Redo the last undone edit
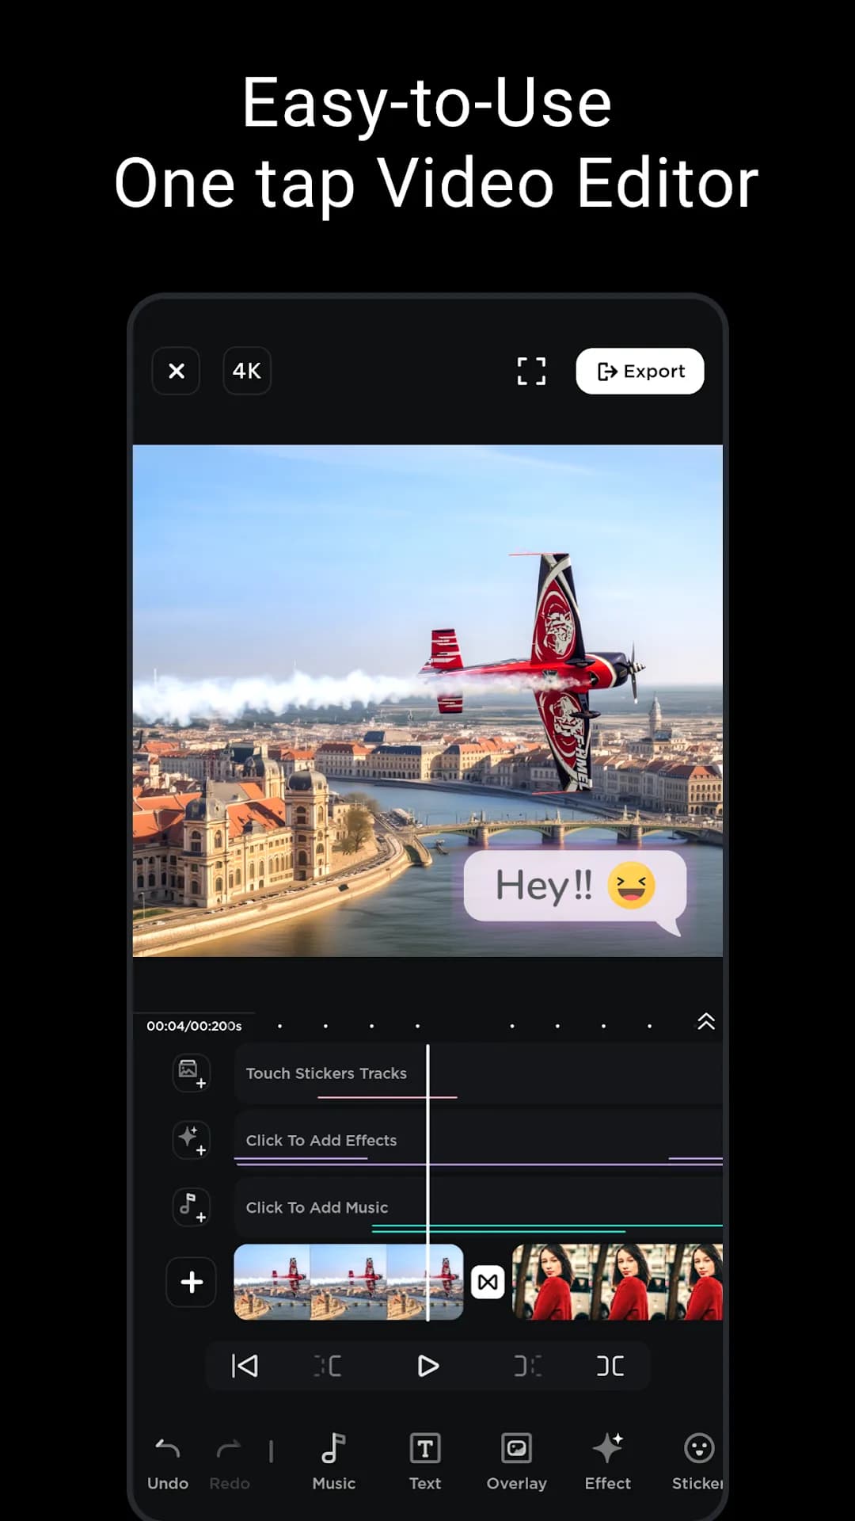Image resolution: width=855 pixels, height=1521 pixels. pyautogui.click(x=230, y=1462)
